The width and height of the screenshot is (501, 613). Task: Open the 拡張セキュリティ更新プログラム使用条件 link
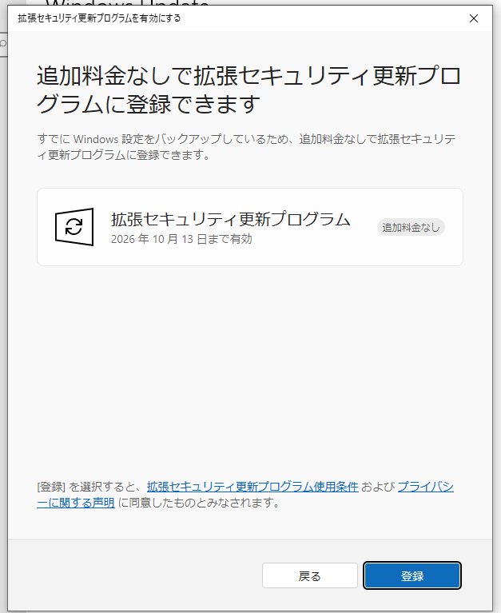252,487
